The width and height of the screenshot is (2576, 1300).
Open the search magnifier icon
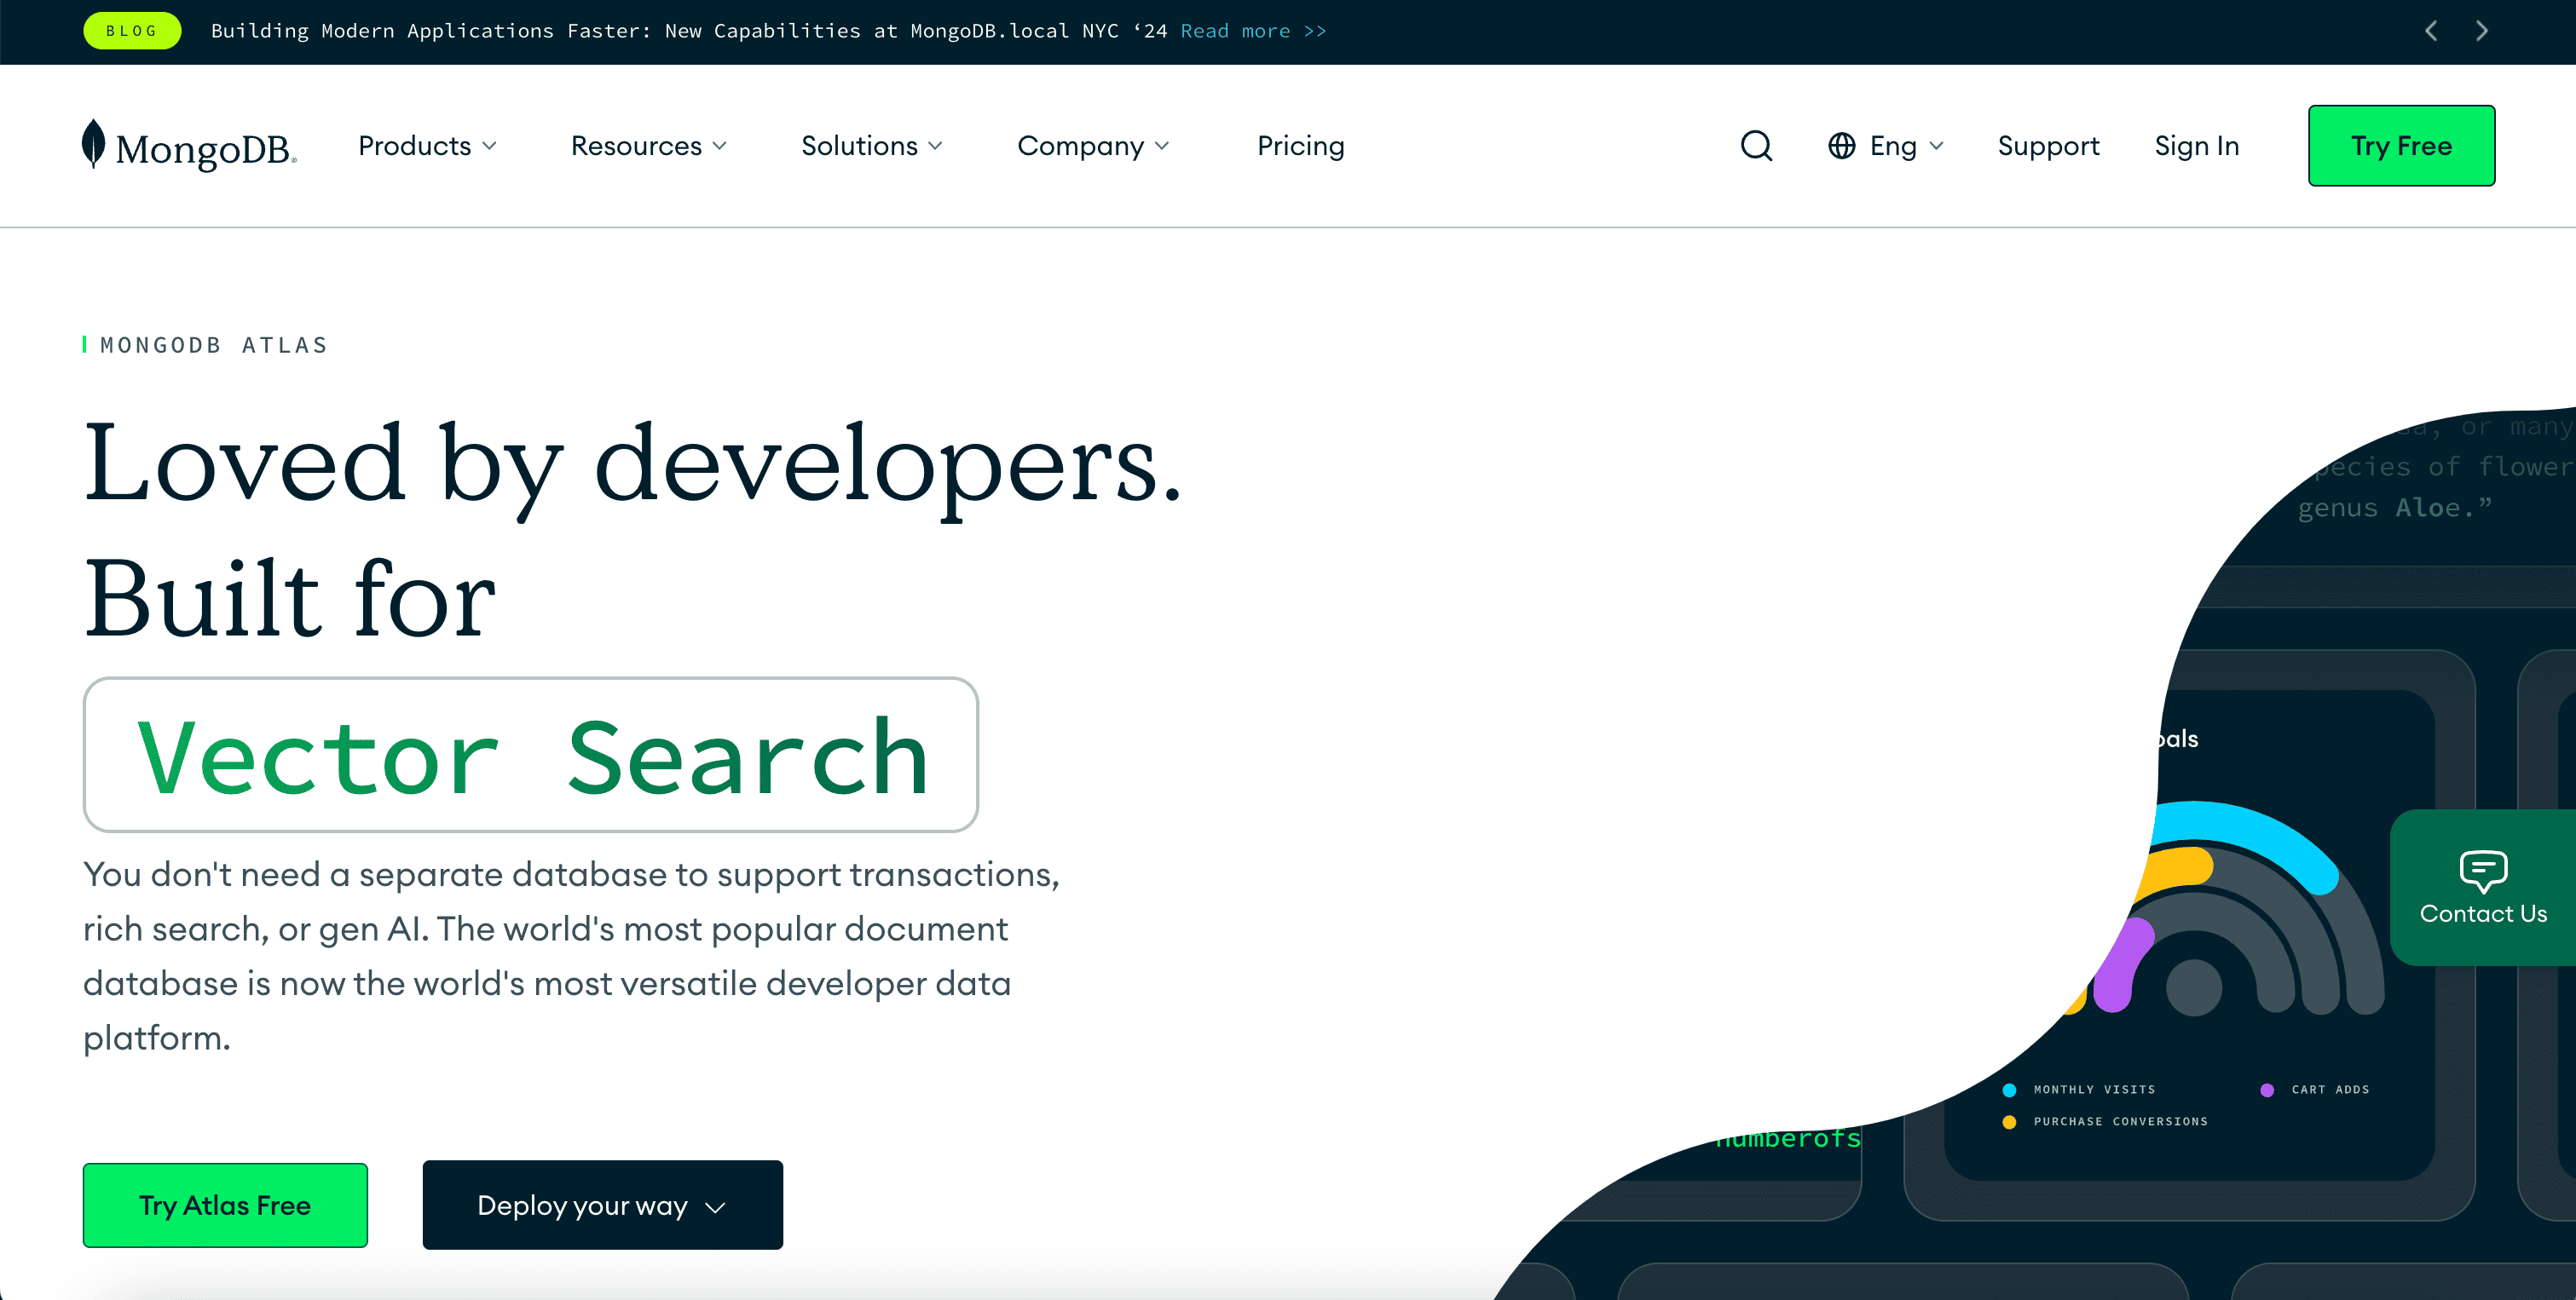pyautogui.click(x=1756, y=146)
